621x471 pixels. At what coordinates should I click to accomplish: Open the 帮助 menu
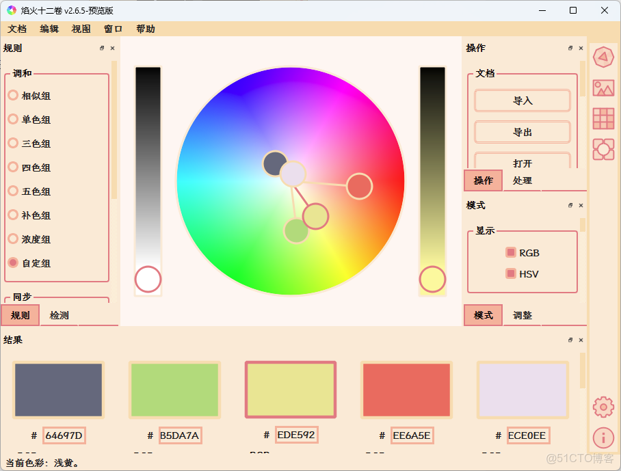coord(146,29)
